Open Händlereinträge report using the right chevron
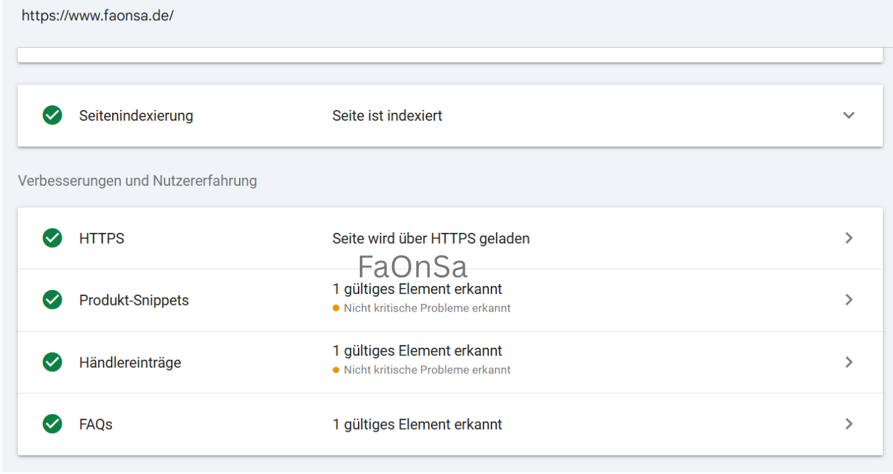The width and height of the screenshot is (893, 474). coord(849,363)
